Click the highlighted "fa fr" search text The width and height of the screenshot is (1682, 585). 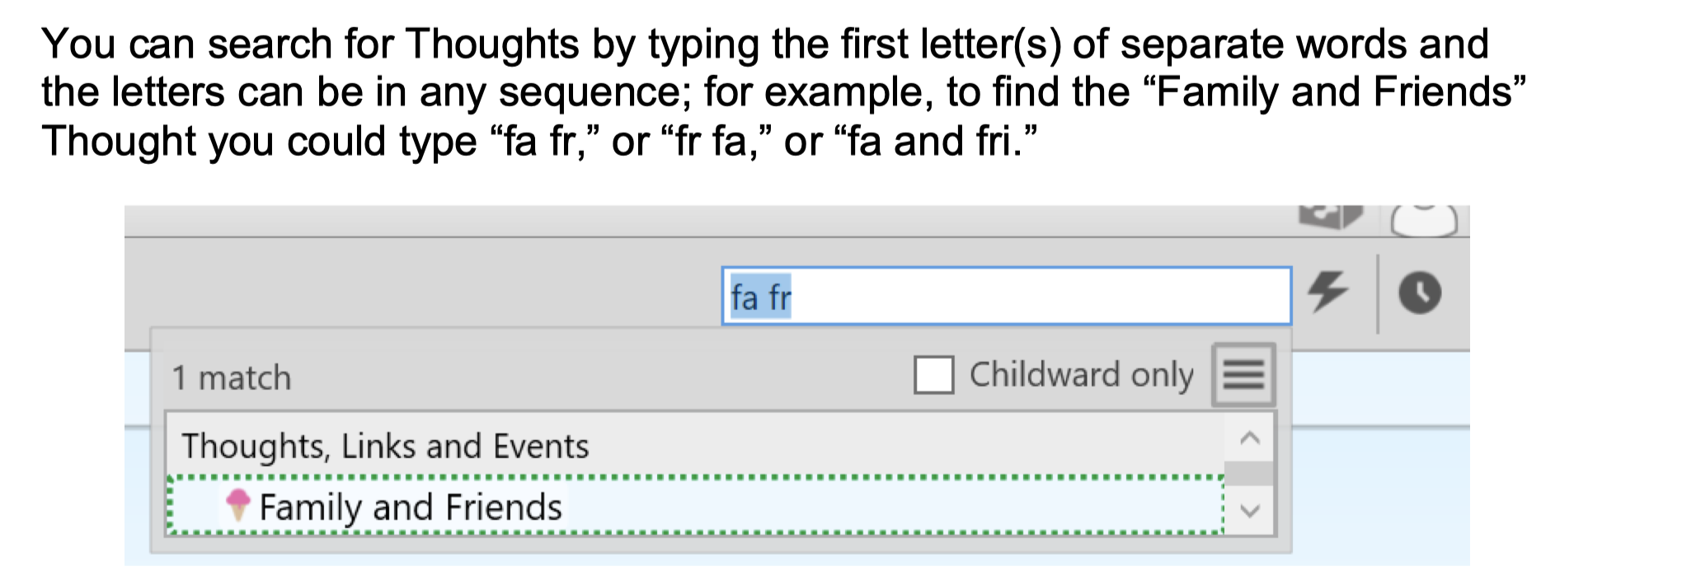760,297
